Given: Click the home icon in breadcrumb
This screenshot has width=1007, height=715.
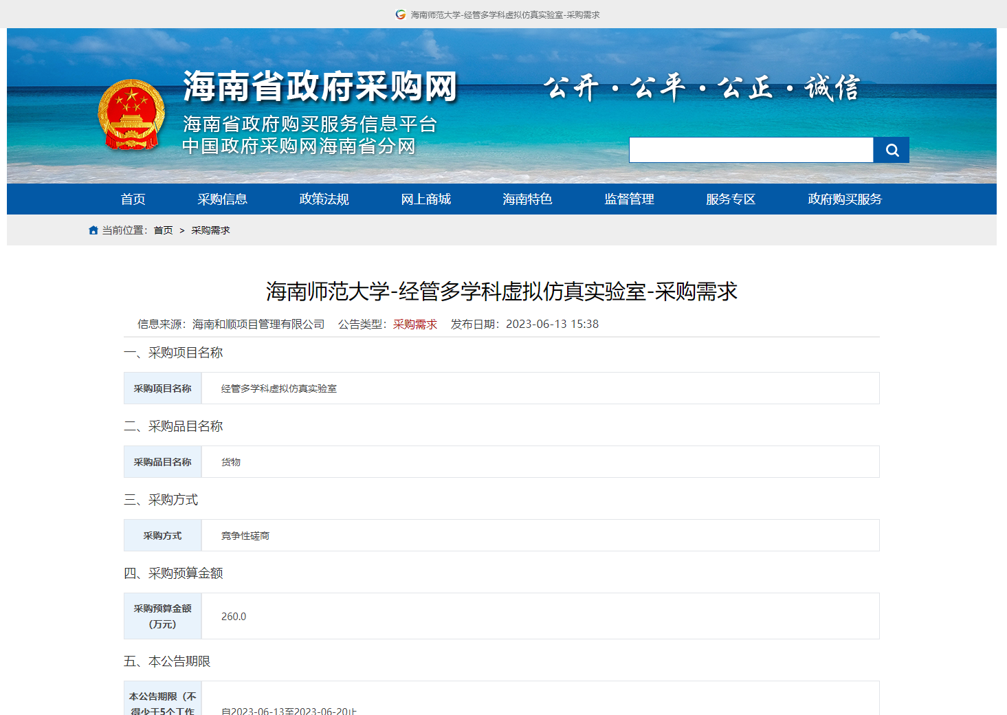Looking at the screenshot, I should [x=93, y=230].
